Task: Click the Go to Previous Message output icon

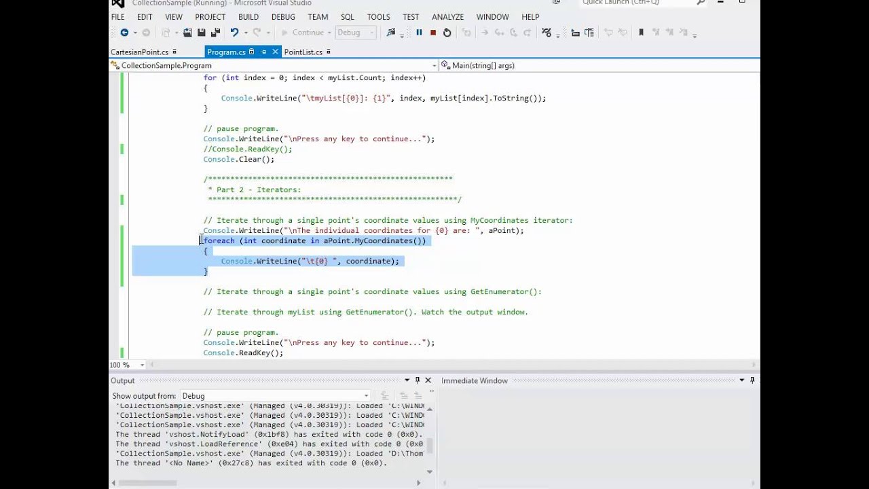Action: click(x=404, y=396)
